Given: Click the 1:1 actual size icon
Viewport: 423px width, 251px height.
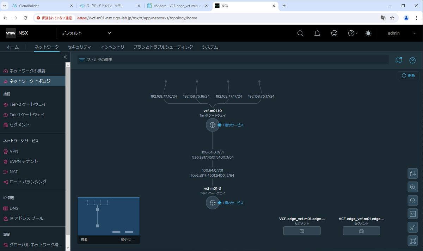Looking at the screenshot, I should (x=412, y=214).
